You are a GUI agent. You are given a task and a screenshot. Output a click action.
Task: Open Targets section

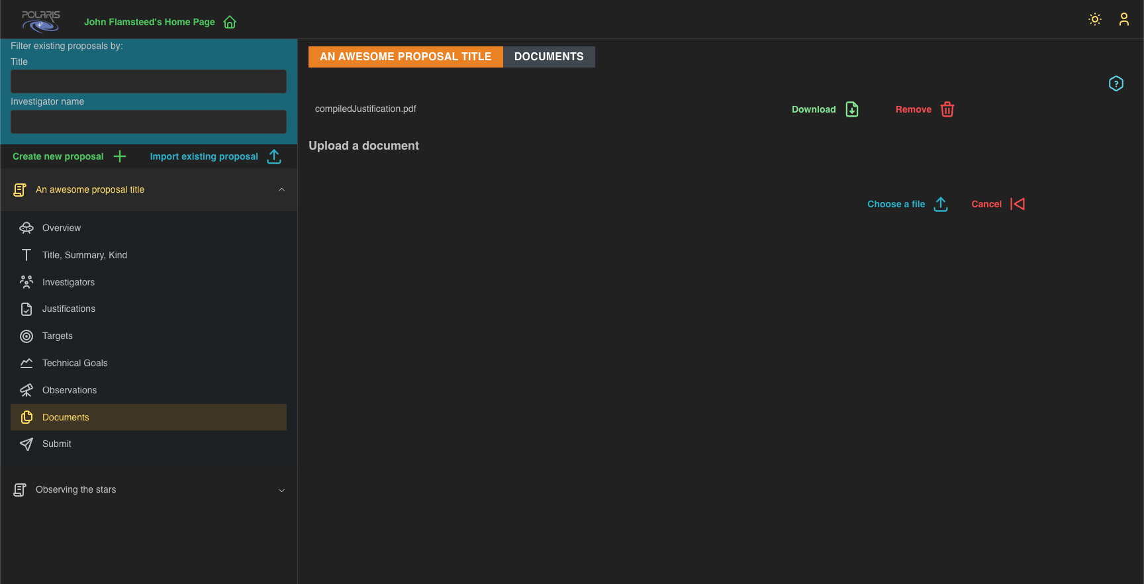coord(148,336)
